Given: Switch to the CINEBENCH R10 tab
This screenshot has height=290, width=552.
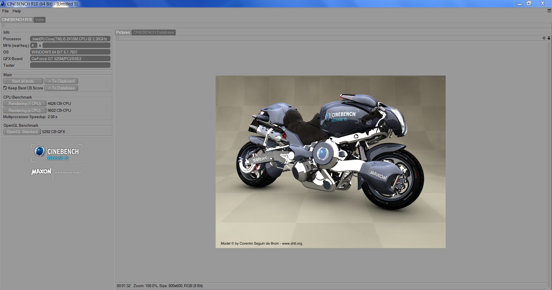Looking at the screenshot, I should tap(17, 20).
